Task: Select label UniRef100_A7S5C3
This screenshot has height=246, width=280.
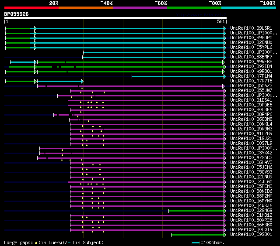Action: click(x=251, y=158)
